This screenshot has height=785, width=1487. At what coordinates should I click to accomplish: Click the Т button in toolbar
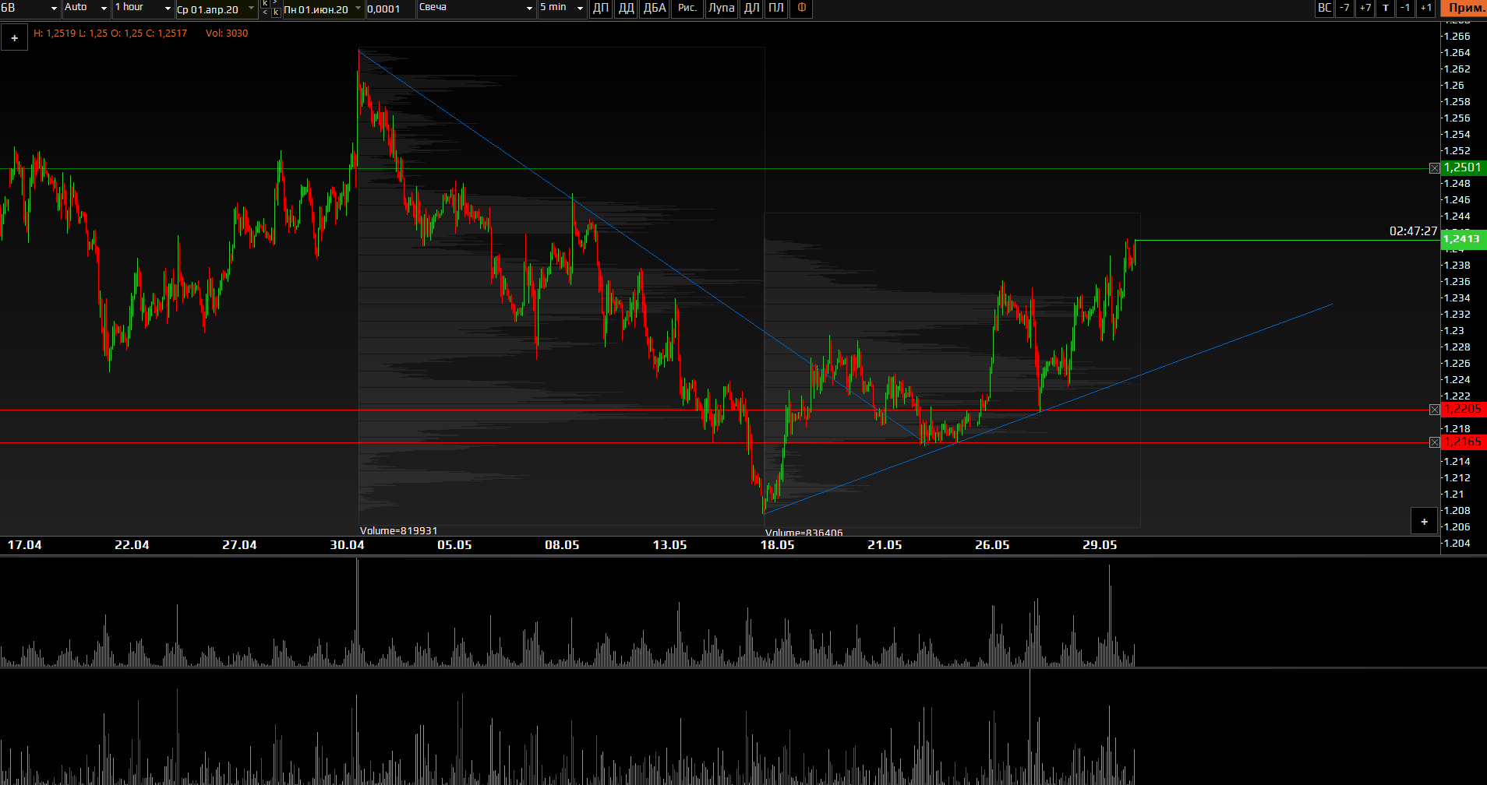tap(1385, 9)
